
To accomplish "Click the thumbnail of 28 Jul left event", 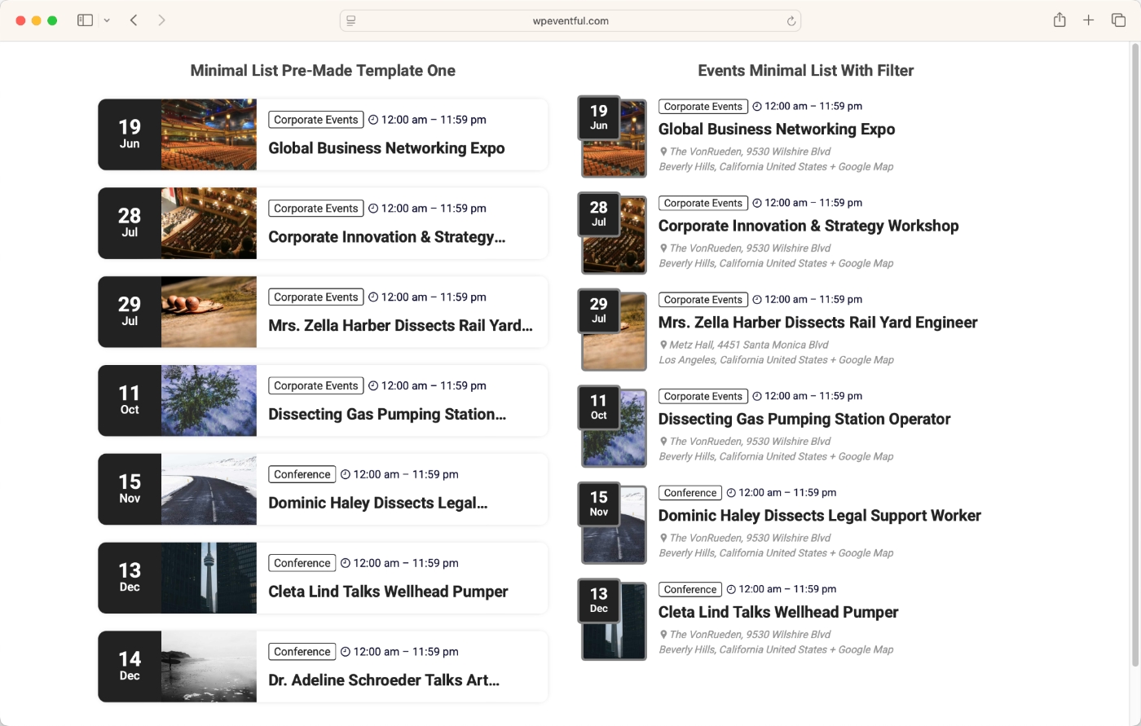I will click(209, 223).
